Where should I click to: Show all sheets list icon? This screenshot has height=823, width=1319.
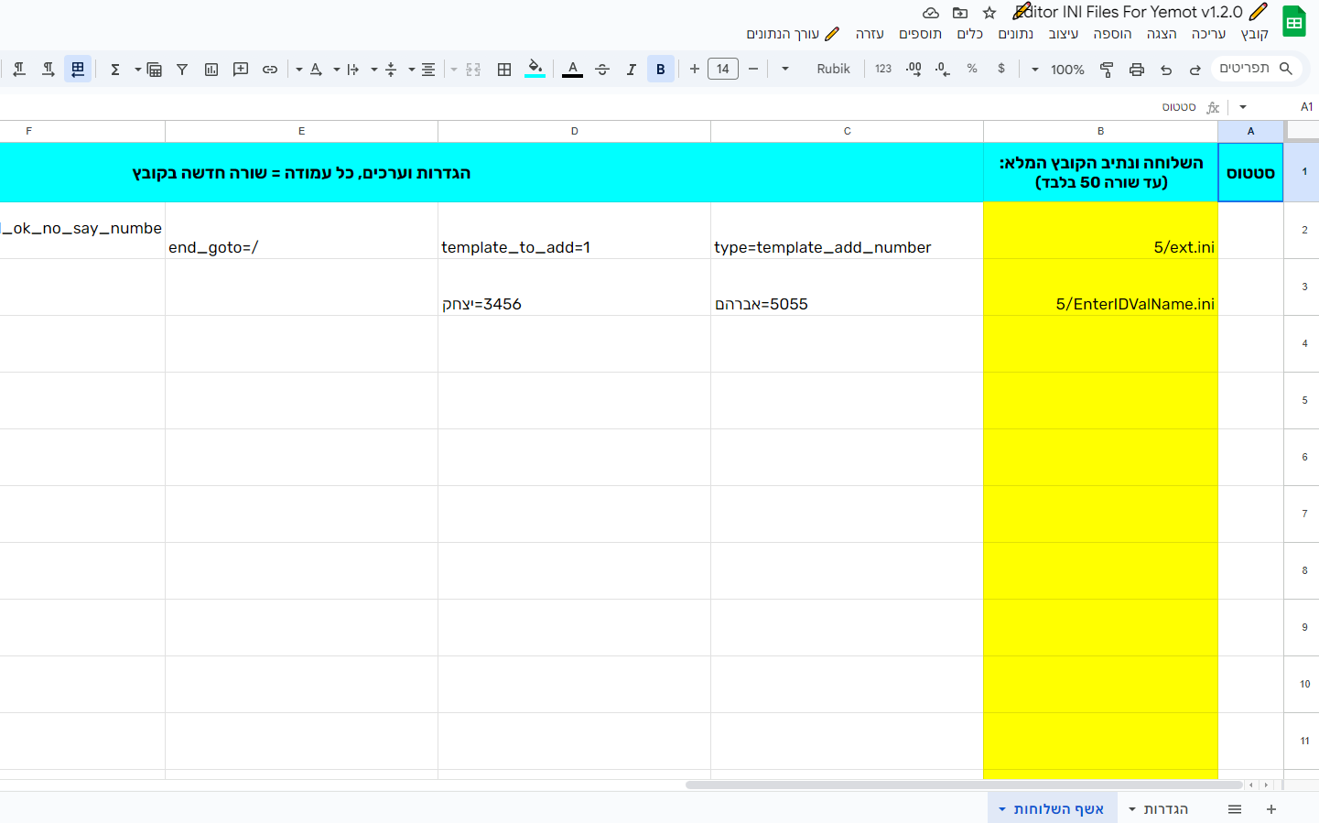[1235, 809]
